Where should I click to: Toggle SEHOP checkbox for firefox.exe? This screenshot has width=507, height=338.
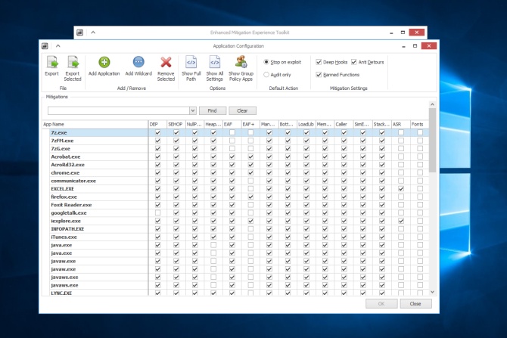click(x=176, y=197)
